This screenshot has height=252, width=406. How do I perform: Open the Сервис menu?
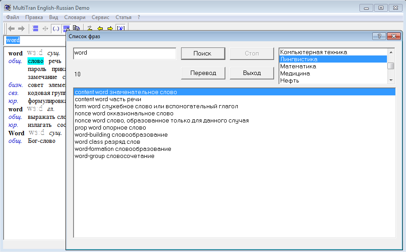coord(101,17)
